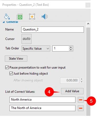Open the auto cursor selector

[x=27, y=39]
